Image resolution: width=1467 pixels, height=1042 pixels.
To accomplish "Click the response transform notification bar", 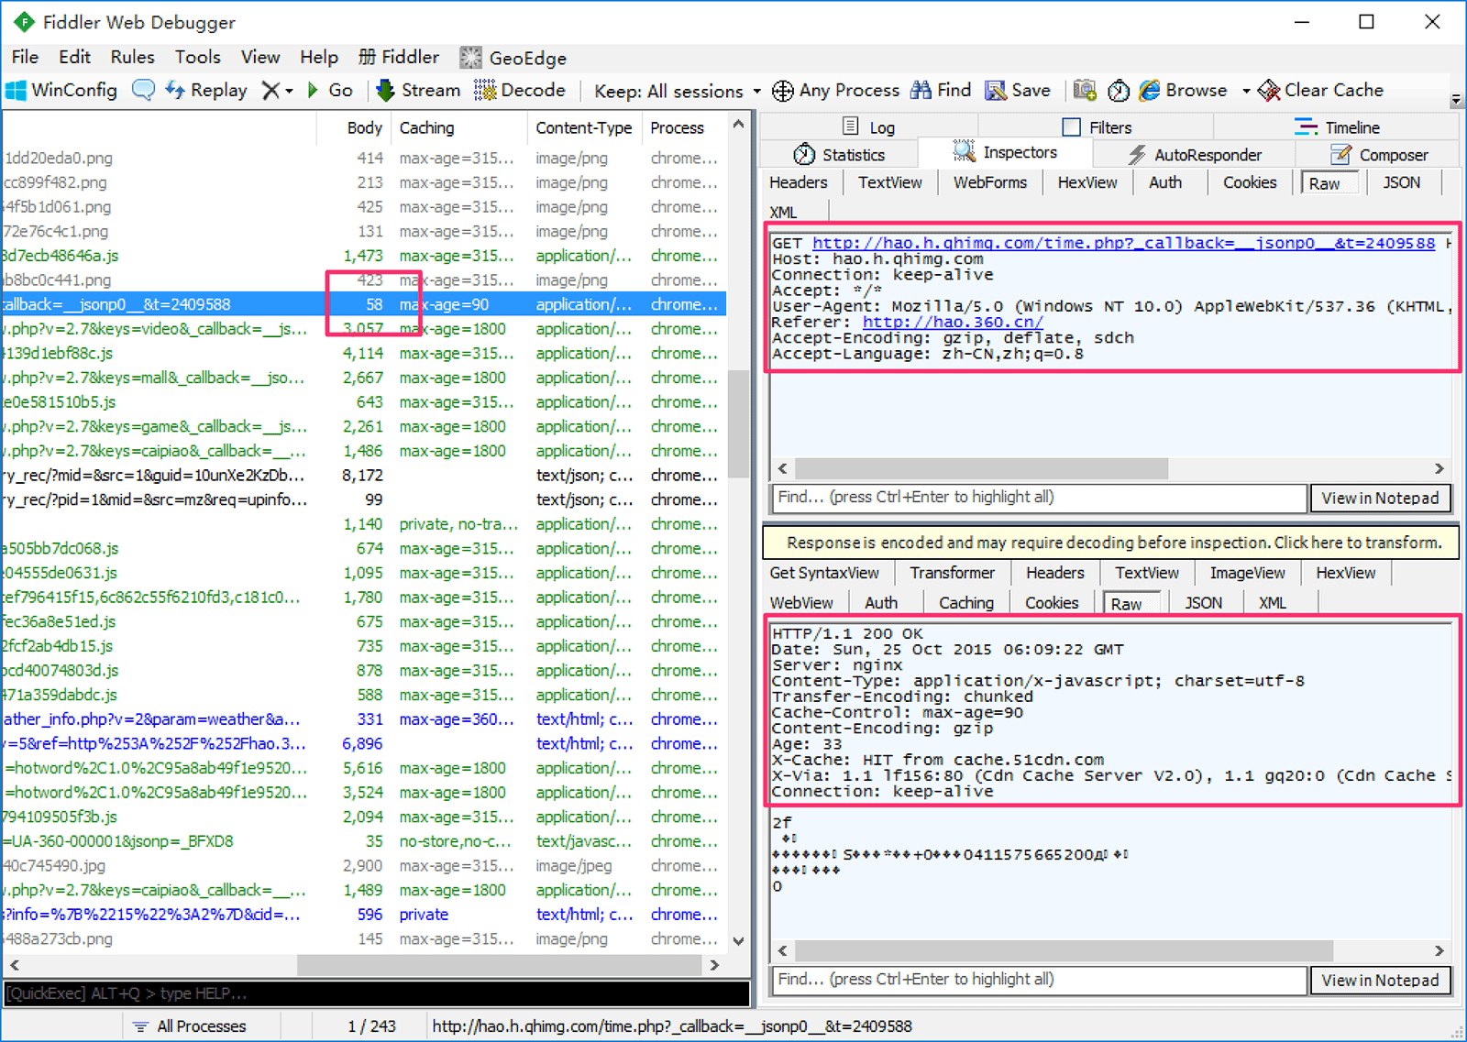I will [x=1111, y=543].
